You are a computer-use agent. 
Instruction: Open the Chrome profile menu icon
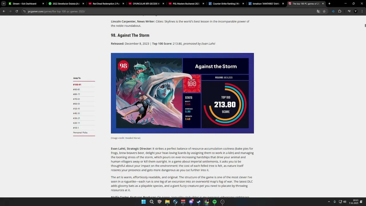point(356,11)
